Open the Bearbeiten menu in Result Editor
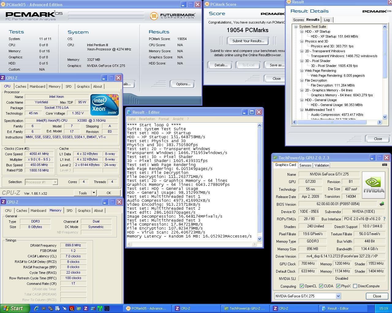The height and width of the screenshot is (313, 392). 147,119
